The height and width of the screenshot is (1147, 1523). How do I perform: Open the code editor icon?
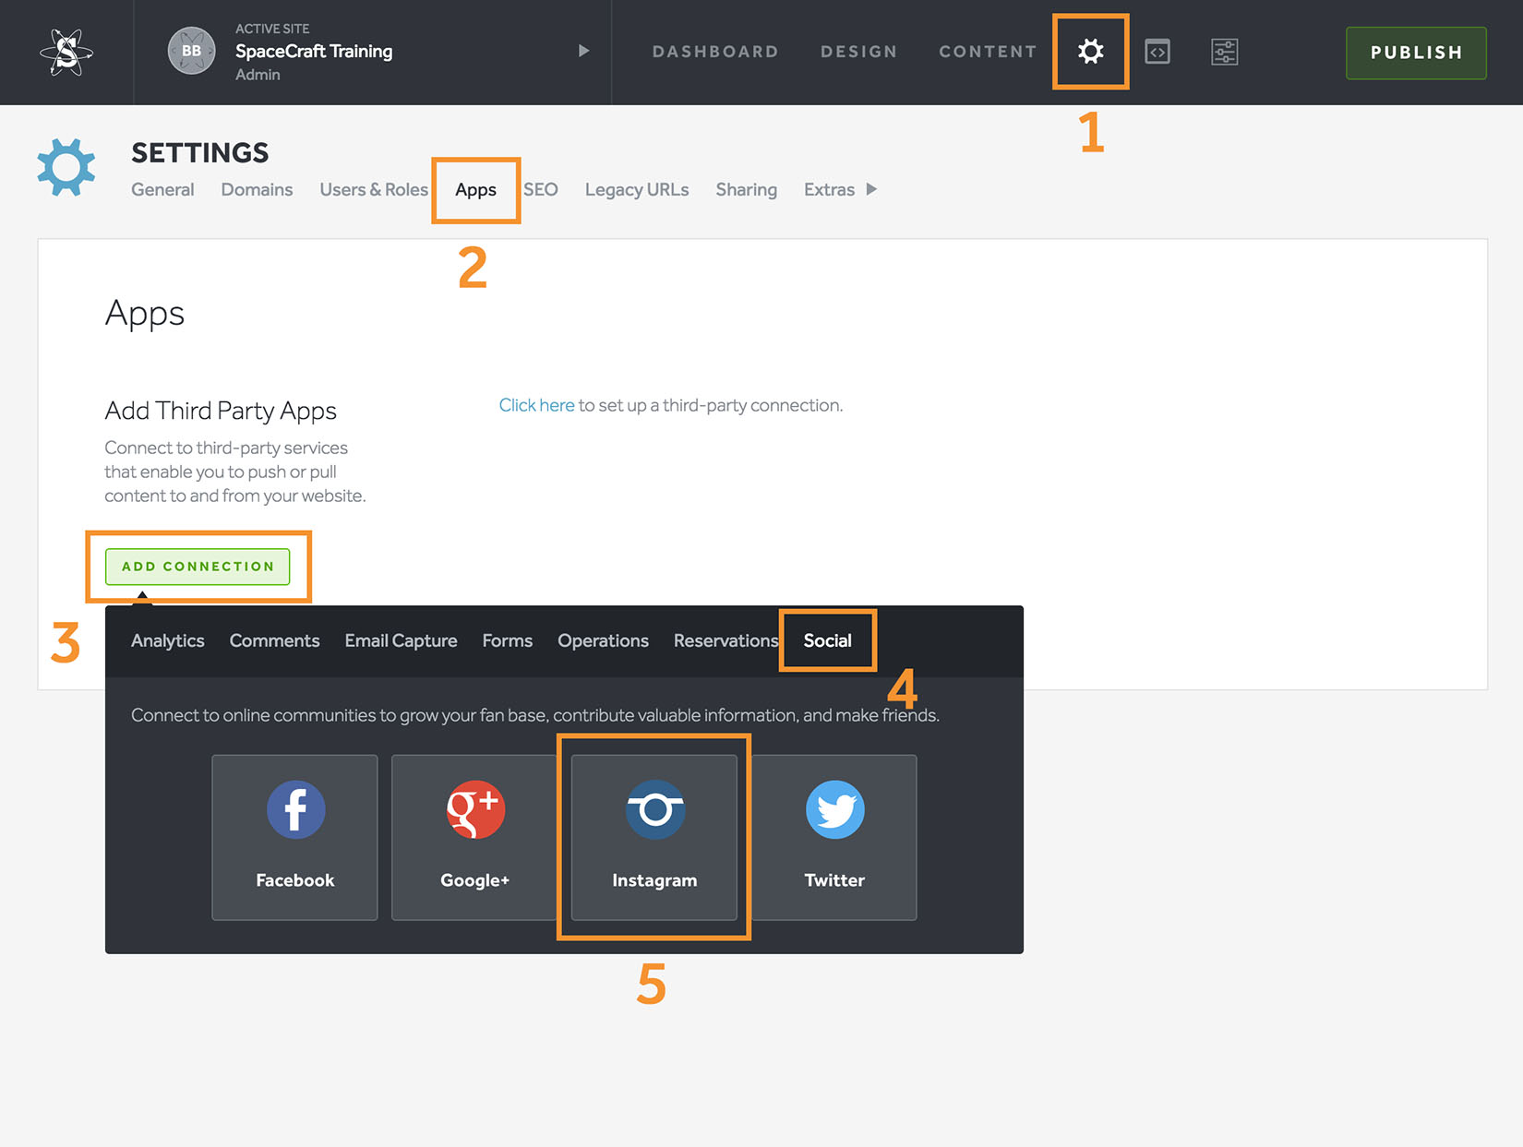click(x=1157, y=52)
